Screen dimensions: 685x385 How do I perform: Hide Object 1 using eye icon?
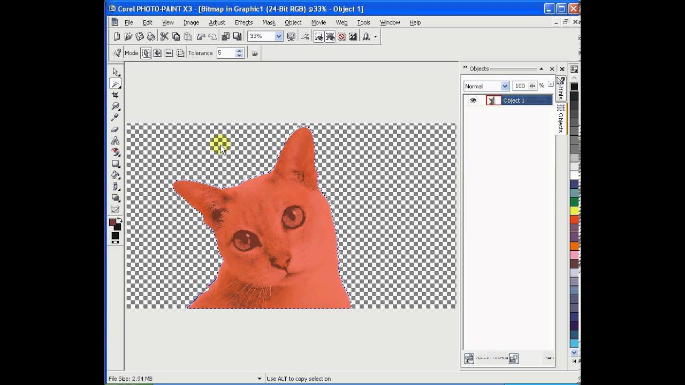[473, 101]
